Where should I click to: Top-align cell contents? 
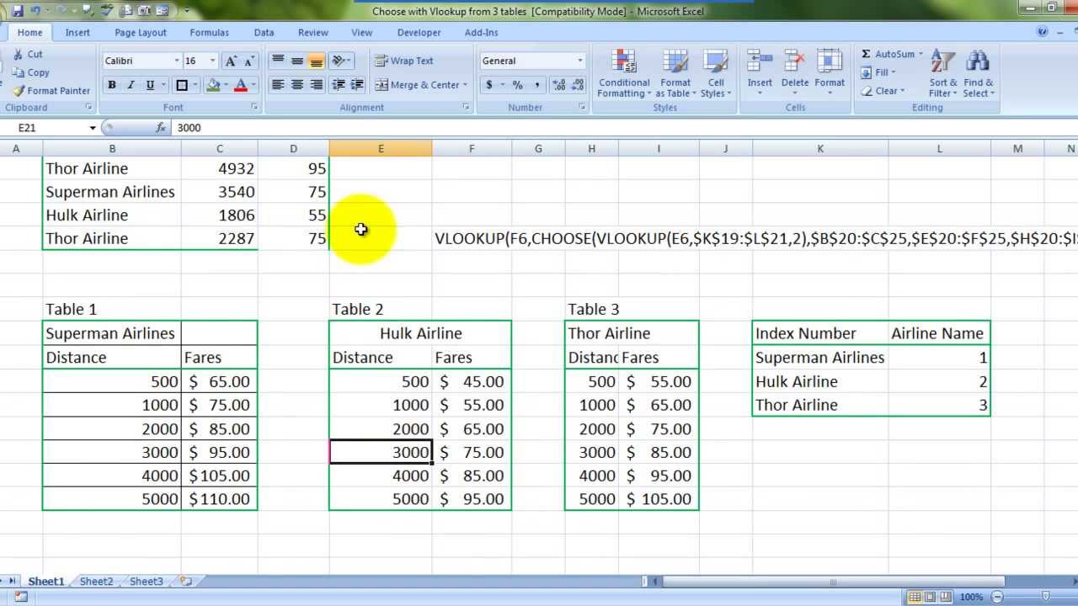tap(278, 61)
